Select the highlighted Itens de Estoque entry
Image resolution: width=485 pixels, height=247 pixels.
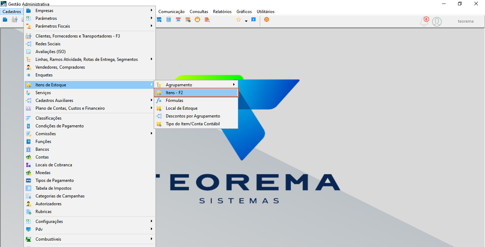(89, 85)
